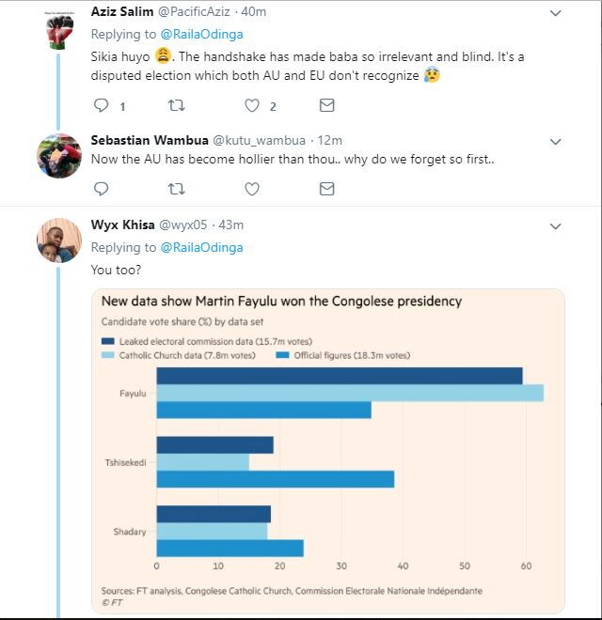View Wyx Khisa's profile photo
Image resolution: width=602 pixels, height=620 pixels.
(x=59, y=240)
